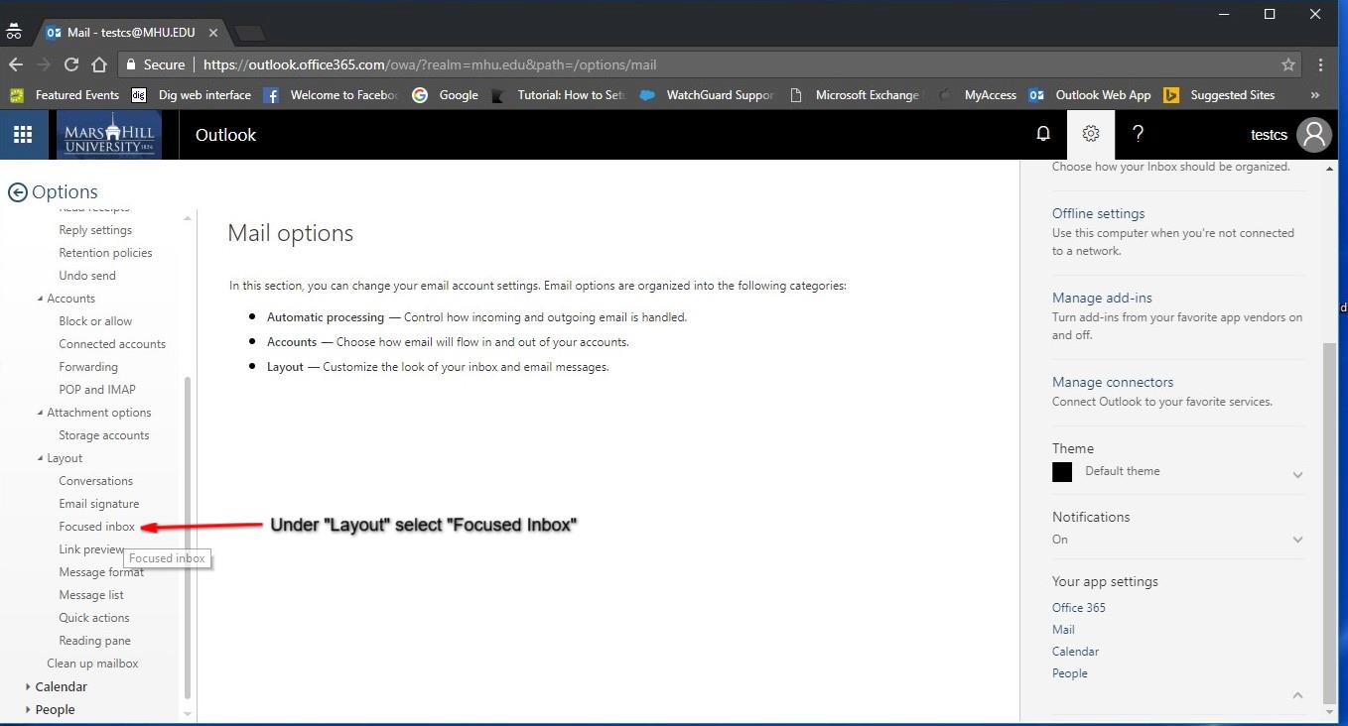Open Calendar app settings link
The width and height of the screenshot is (1348, 726).
1075,652
